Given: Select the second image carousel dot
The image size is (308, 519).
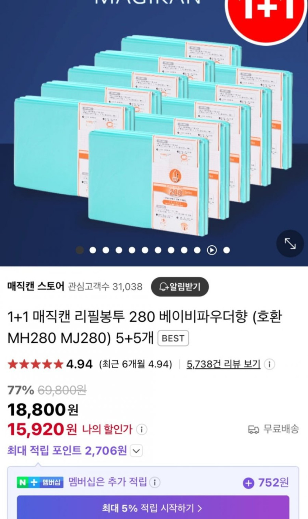Looking at the screenshot, I should 93,250.
